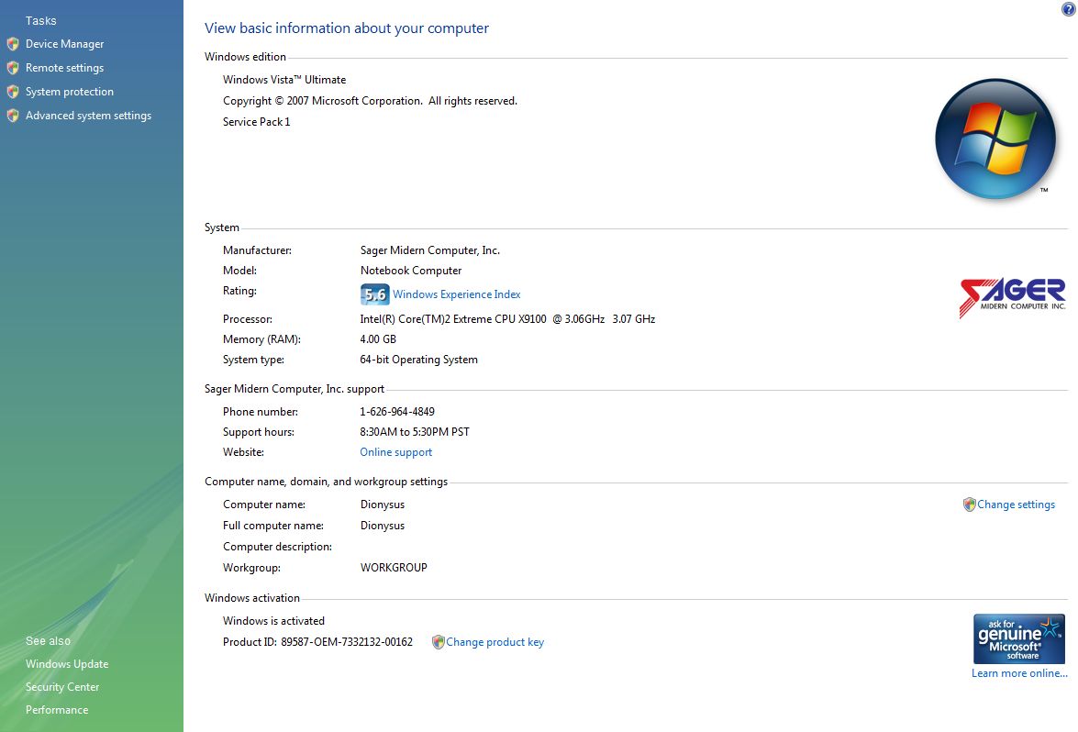Click the shield icon beside Advanced system settings
The height and width of the screenshot is (732, 1078).
tap(12, 116)
